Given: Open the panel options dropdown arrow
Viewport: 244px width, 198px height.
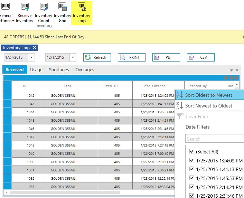Looking at the screenshot, I should click(232, 70).
